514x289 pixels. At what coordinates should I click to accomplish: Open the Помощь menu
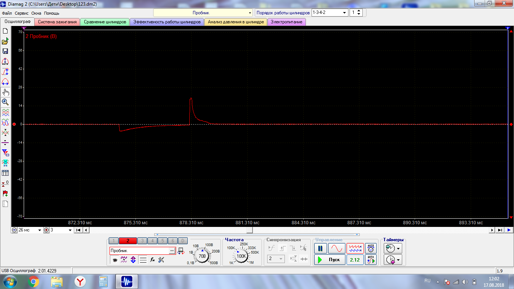52,13
